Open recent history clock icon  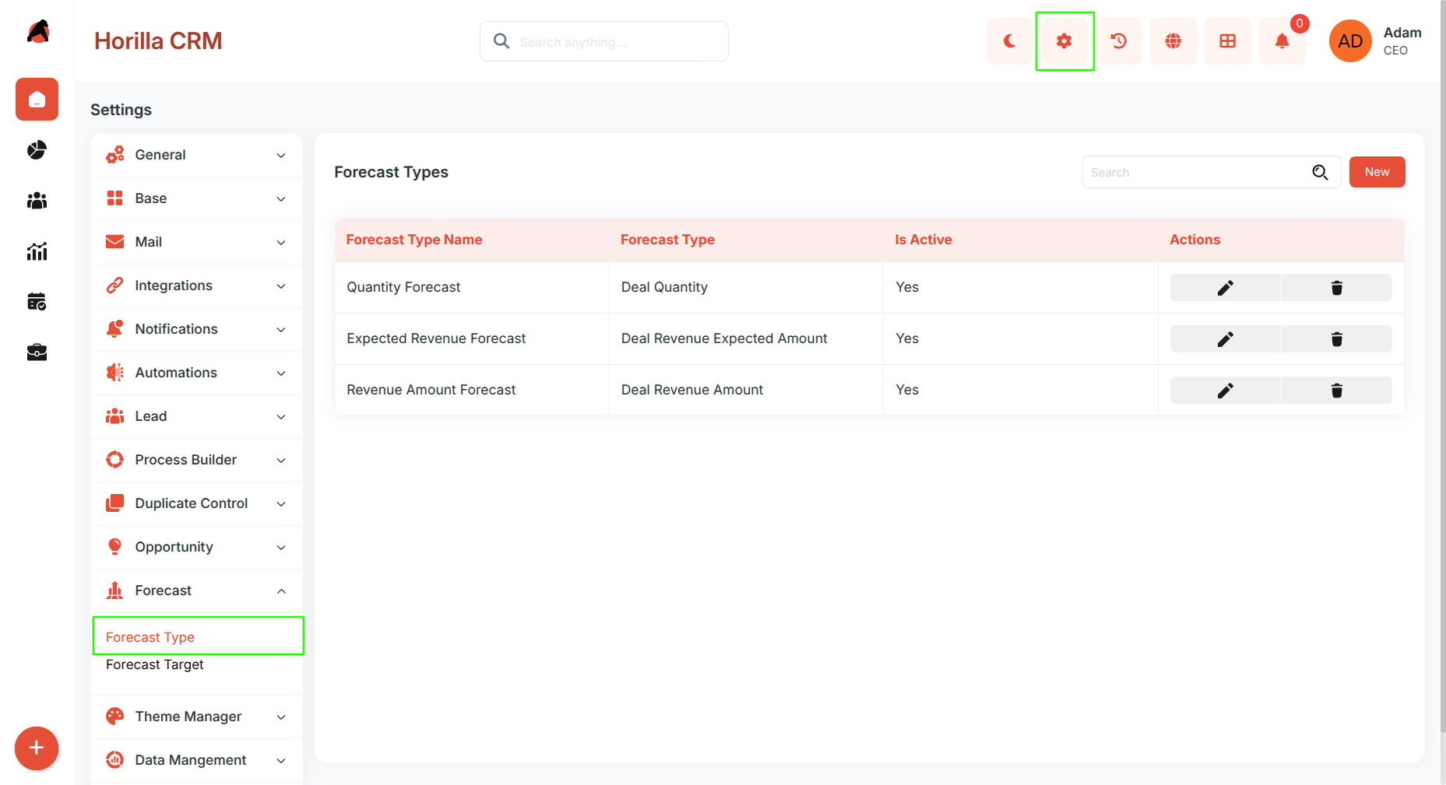1119,41
